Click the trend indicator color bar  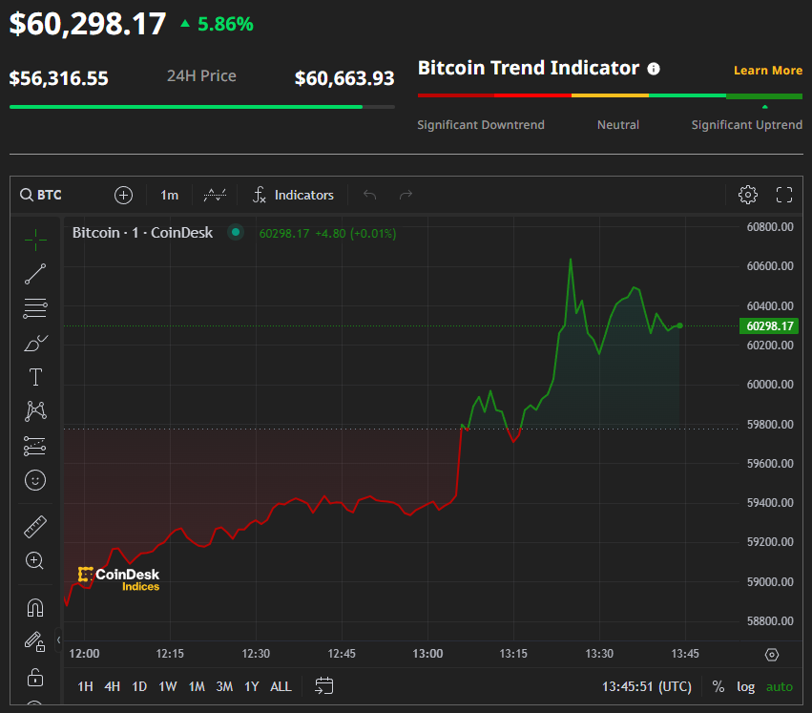click(610, 95)
